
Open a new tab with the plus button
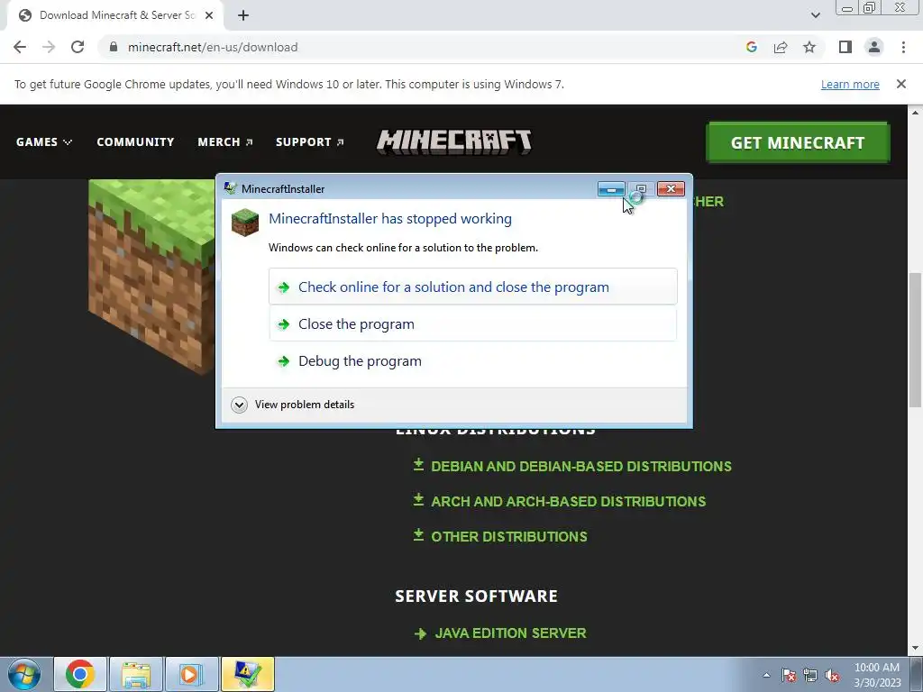(243, 15)
